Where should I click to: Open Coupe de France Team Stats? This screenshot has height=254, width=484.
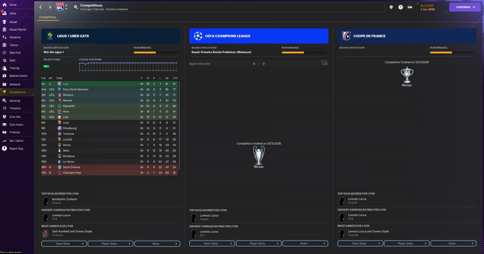point(360,244)
